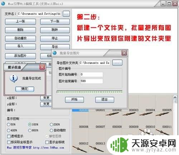Click 退出 to exit the export dialog
The image size is (179, 155).
pos(105,100)
